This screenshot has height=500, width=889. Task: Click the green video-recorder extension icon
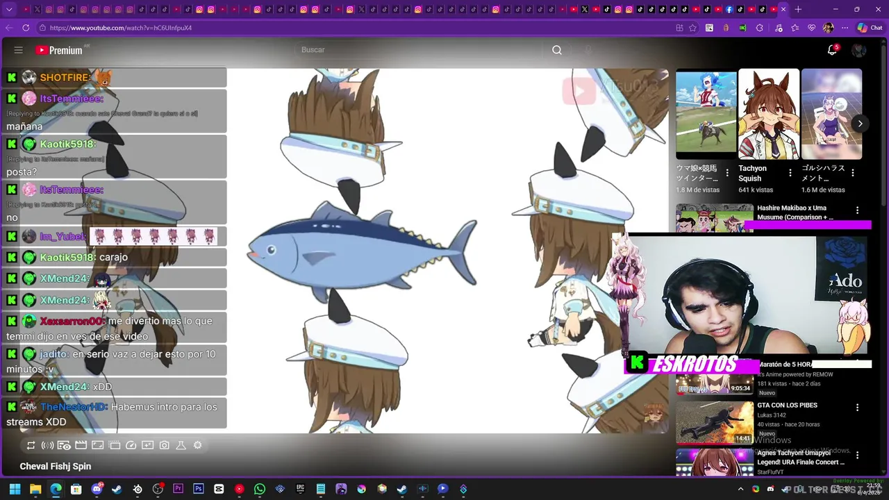tap(742, 28)
